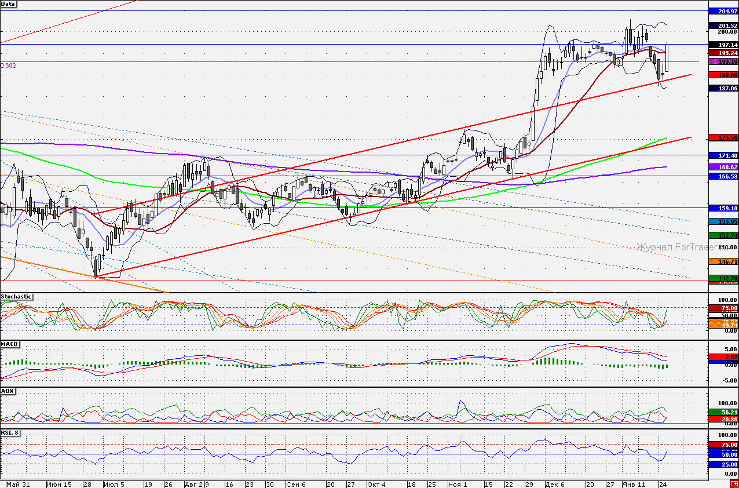Click the Data panel label
The height and width of the screenshot is (488, 739).
coord(9,4)
